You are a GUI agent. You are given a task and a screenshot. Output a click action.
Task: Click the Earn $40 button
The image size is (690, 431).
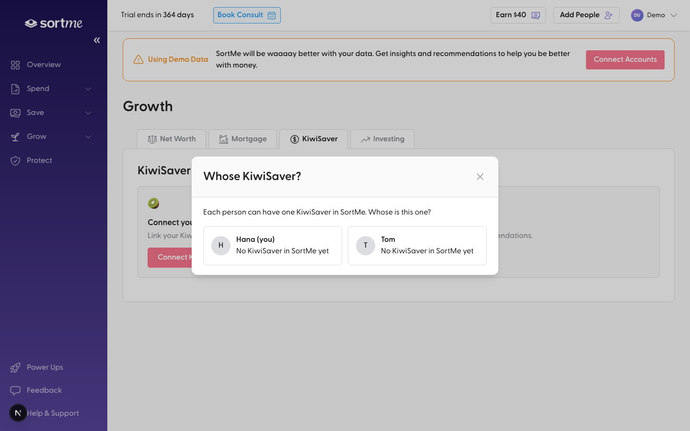coord(518,15)
